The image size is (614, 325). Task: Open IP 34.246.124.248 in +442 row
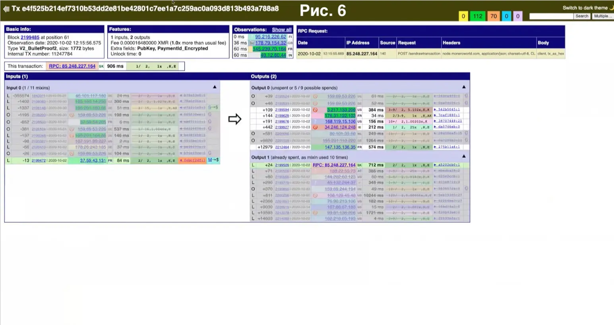pos(340,127)
